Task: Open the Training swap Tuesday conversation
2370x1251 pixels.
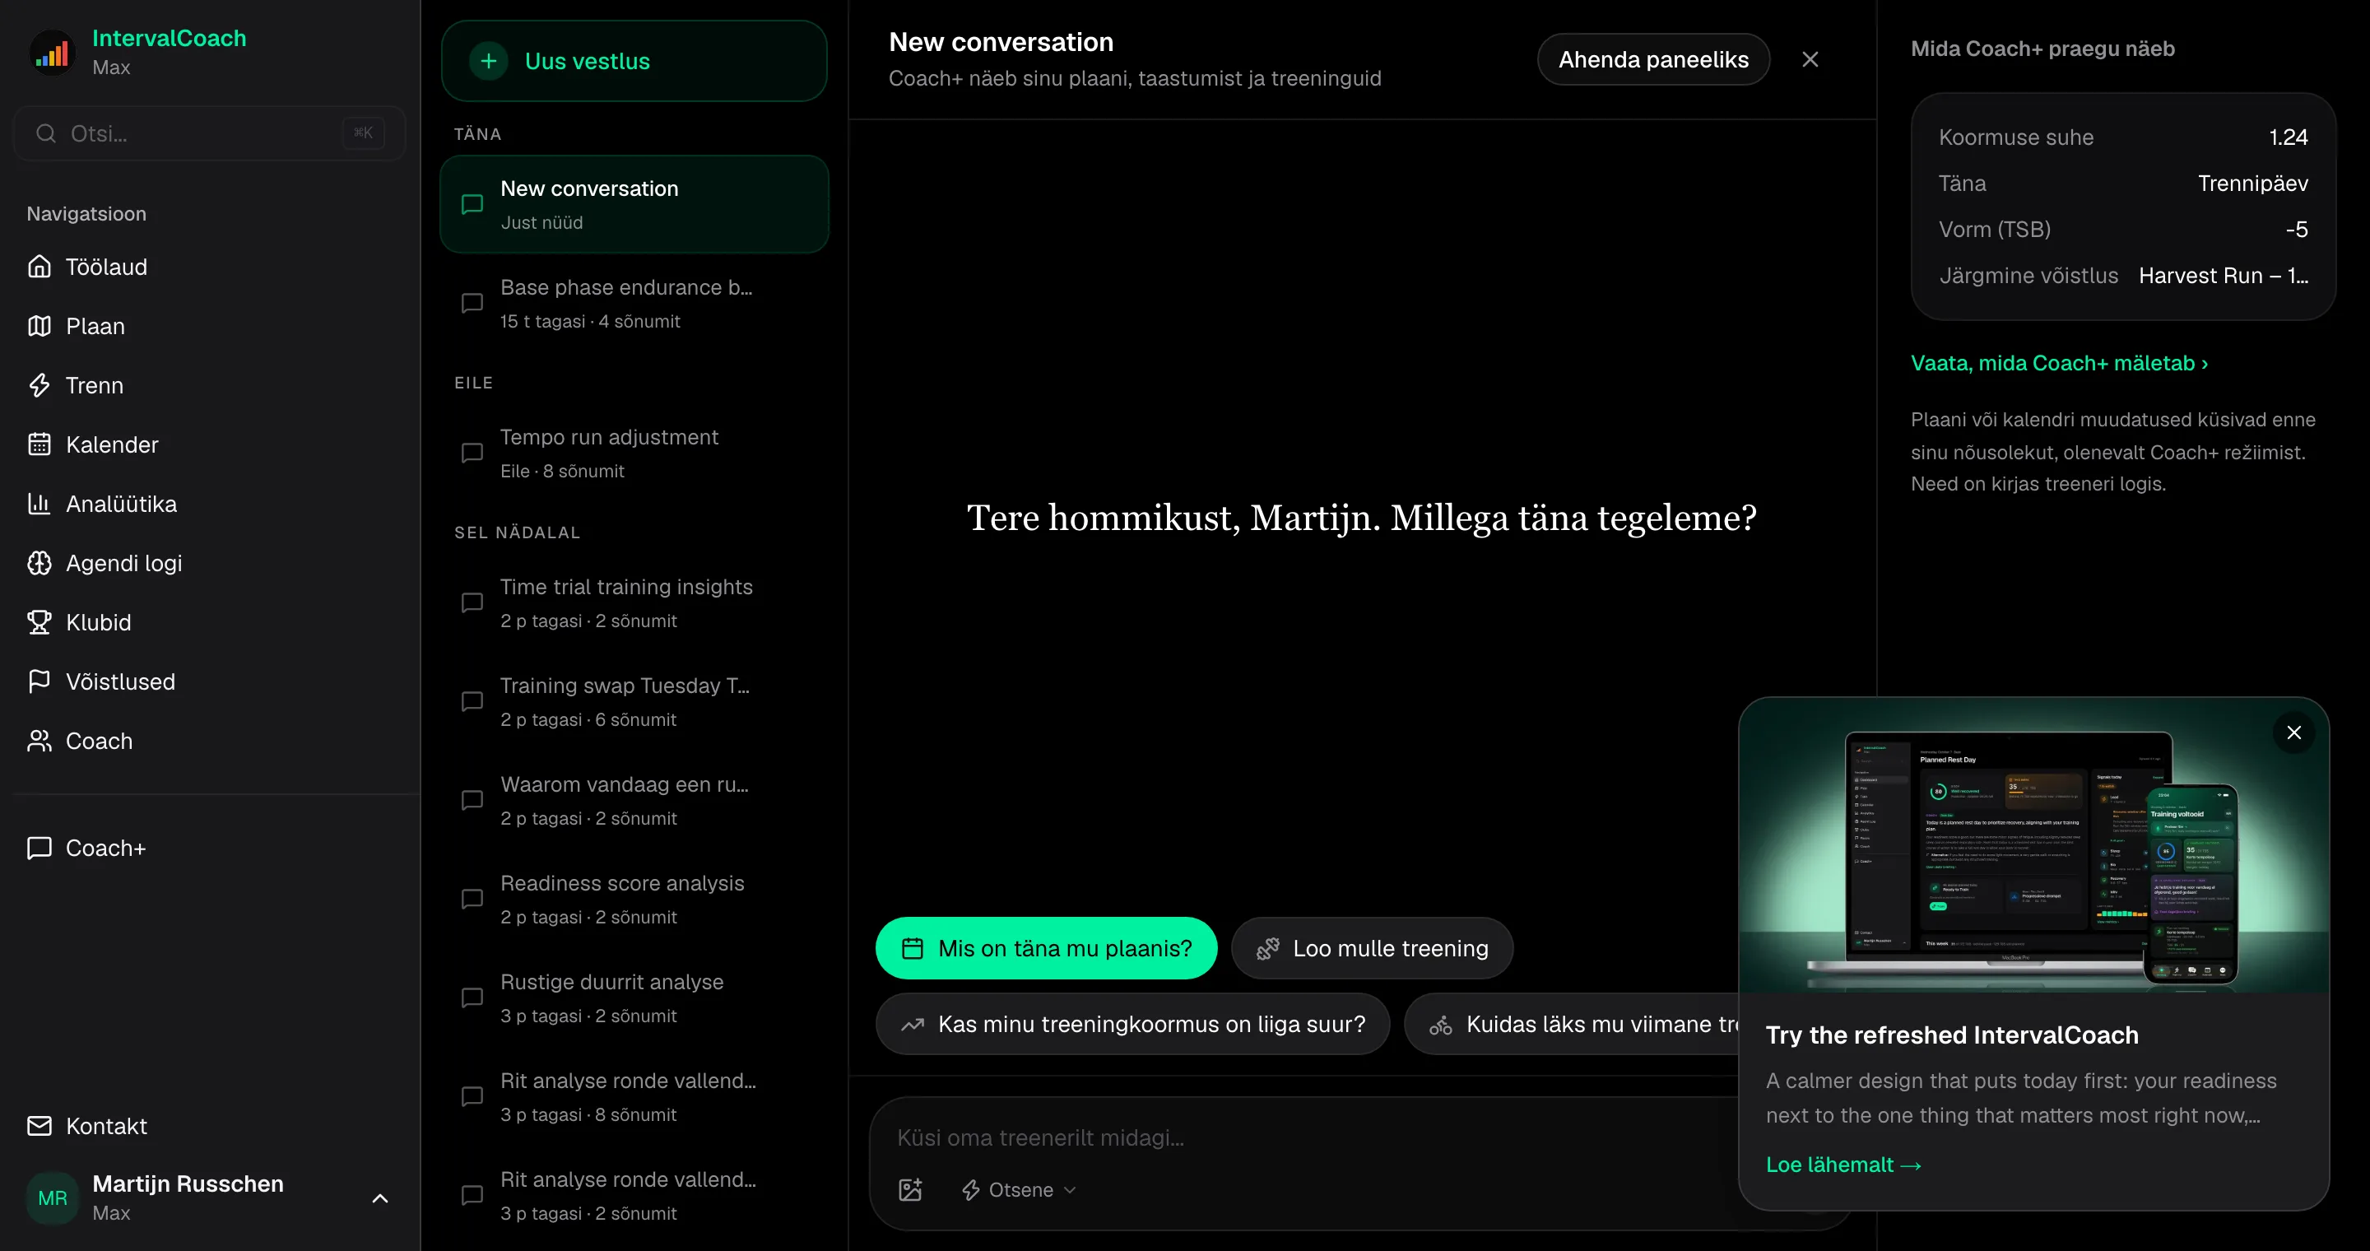Action: click(x=634, y=702)
